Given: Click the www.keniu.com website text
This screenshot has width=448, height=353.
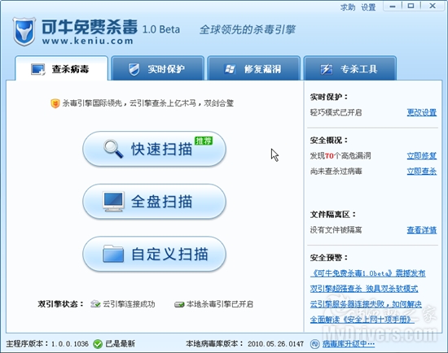Looking at the screenshot, I should pos(88,41).
